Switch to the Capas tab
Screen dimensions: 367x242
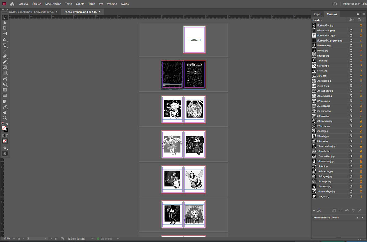coord(318,14)
